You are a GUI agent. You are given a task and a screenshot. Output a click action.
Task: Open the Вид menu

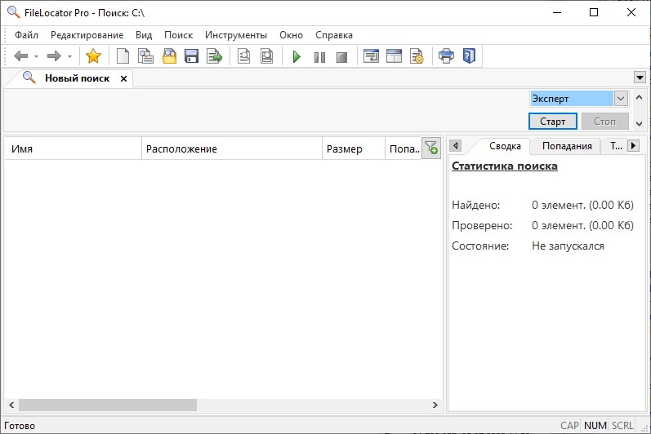[144, 35]
